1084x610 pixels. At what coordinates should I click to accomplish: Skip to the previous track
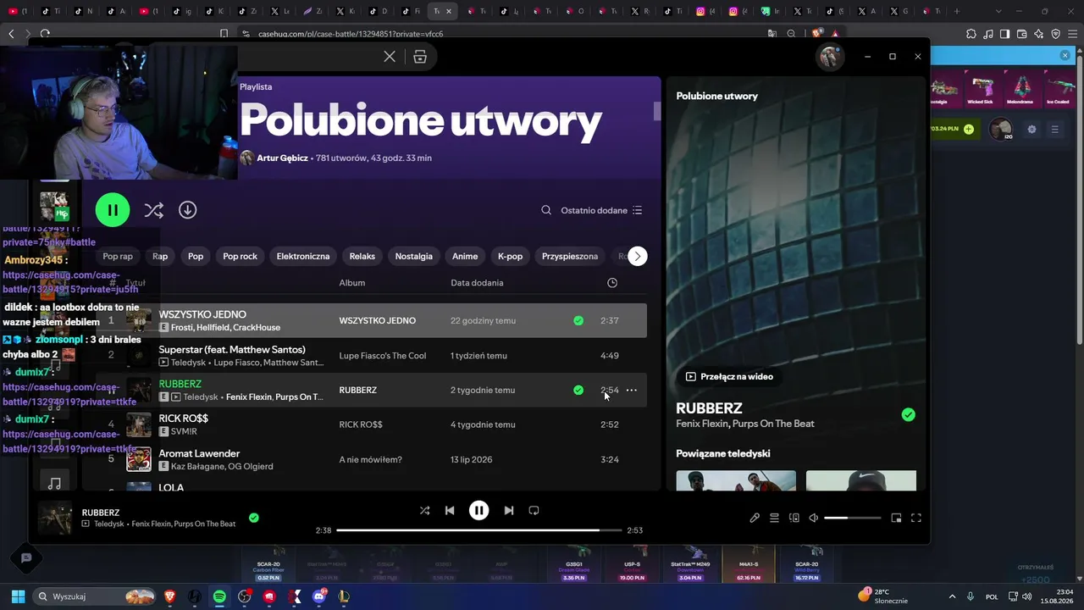click(x=450, y=511)
